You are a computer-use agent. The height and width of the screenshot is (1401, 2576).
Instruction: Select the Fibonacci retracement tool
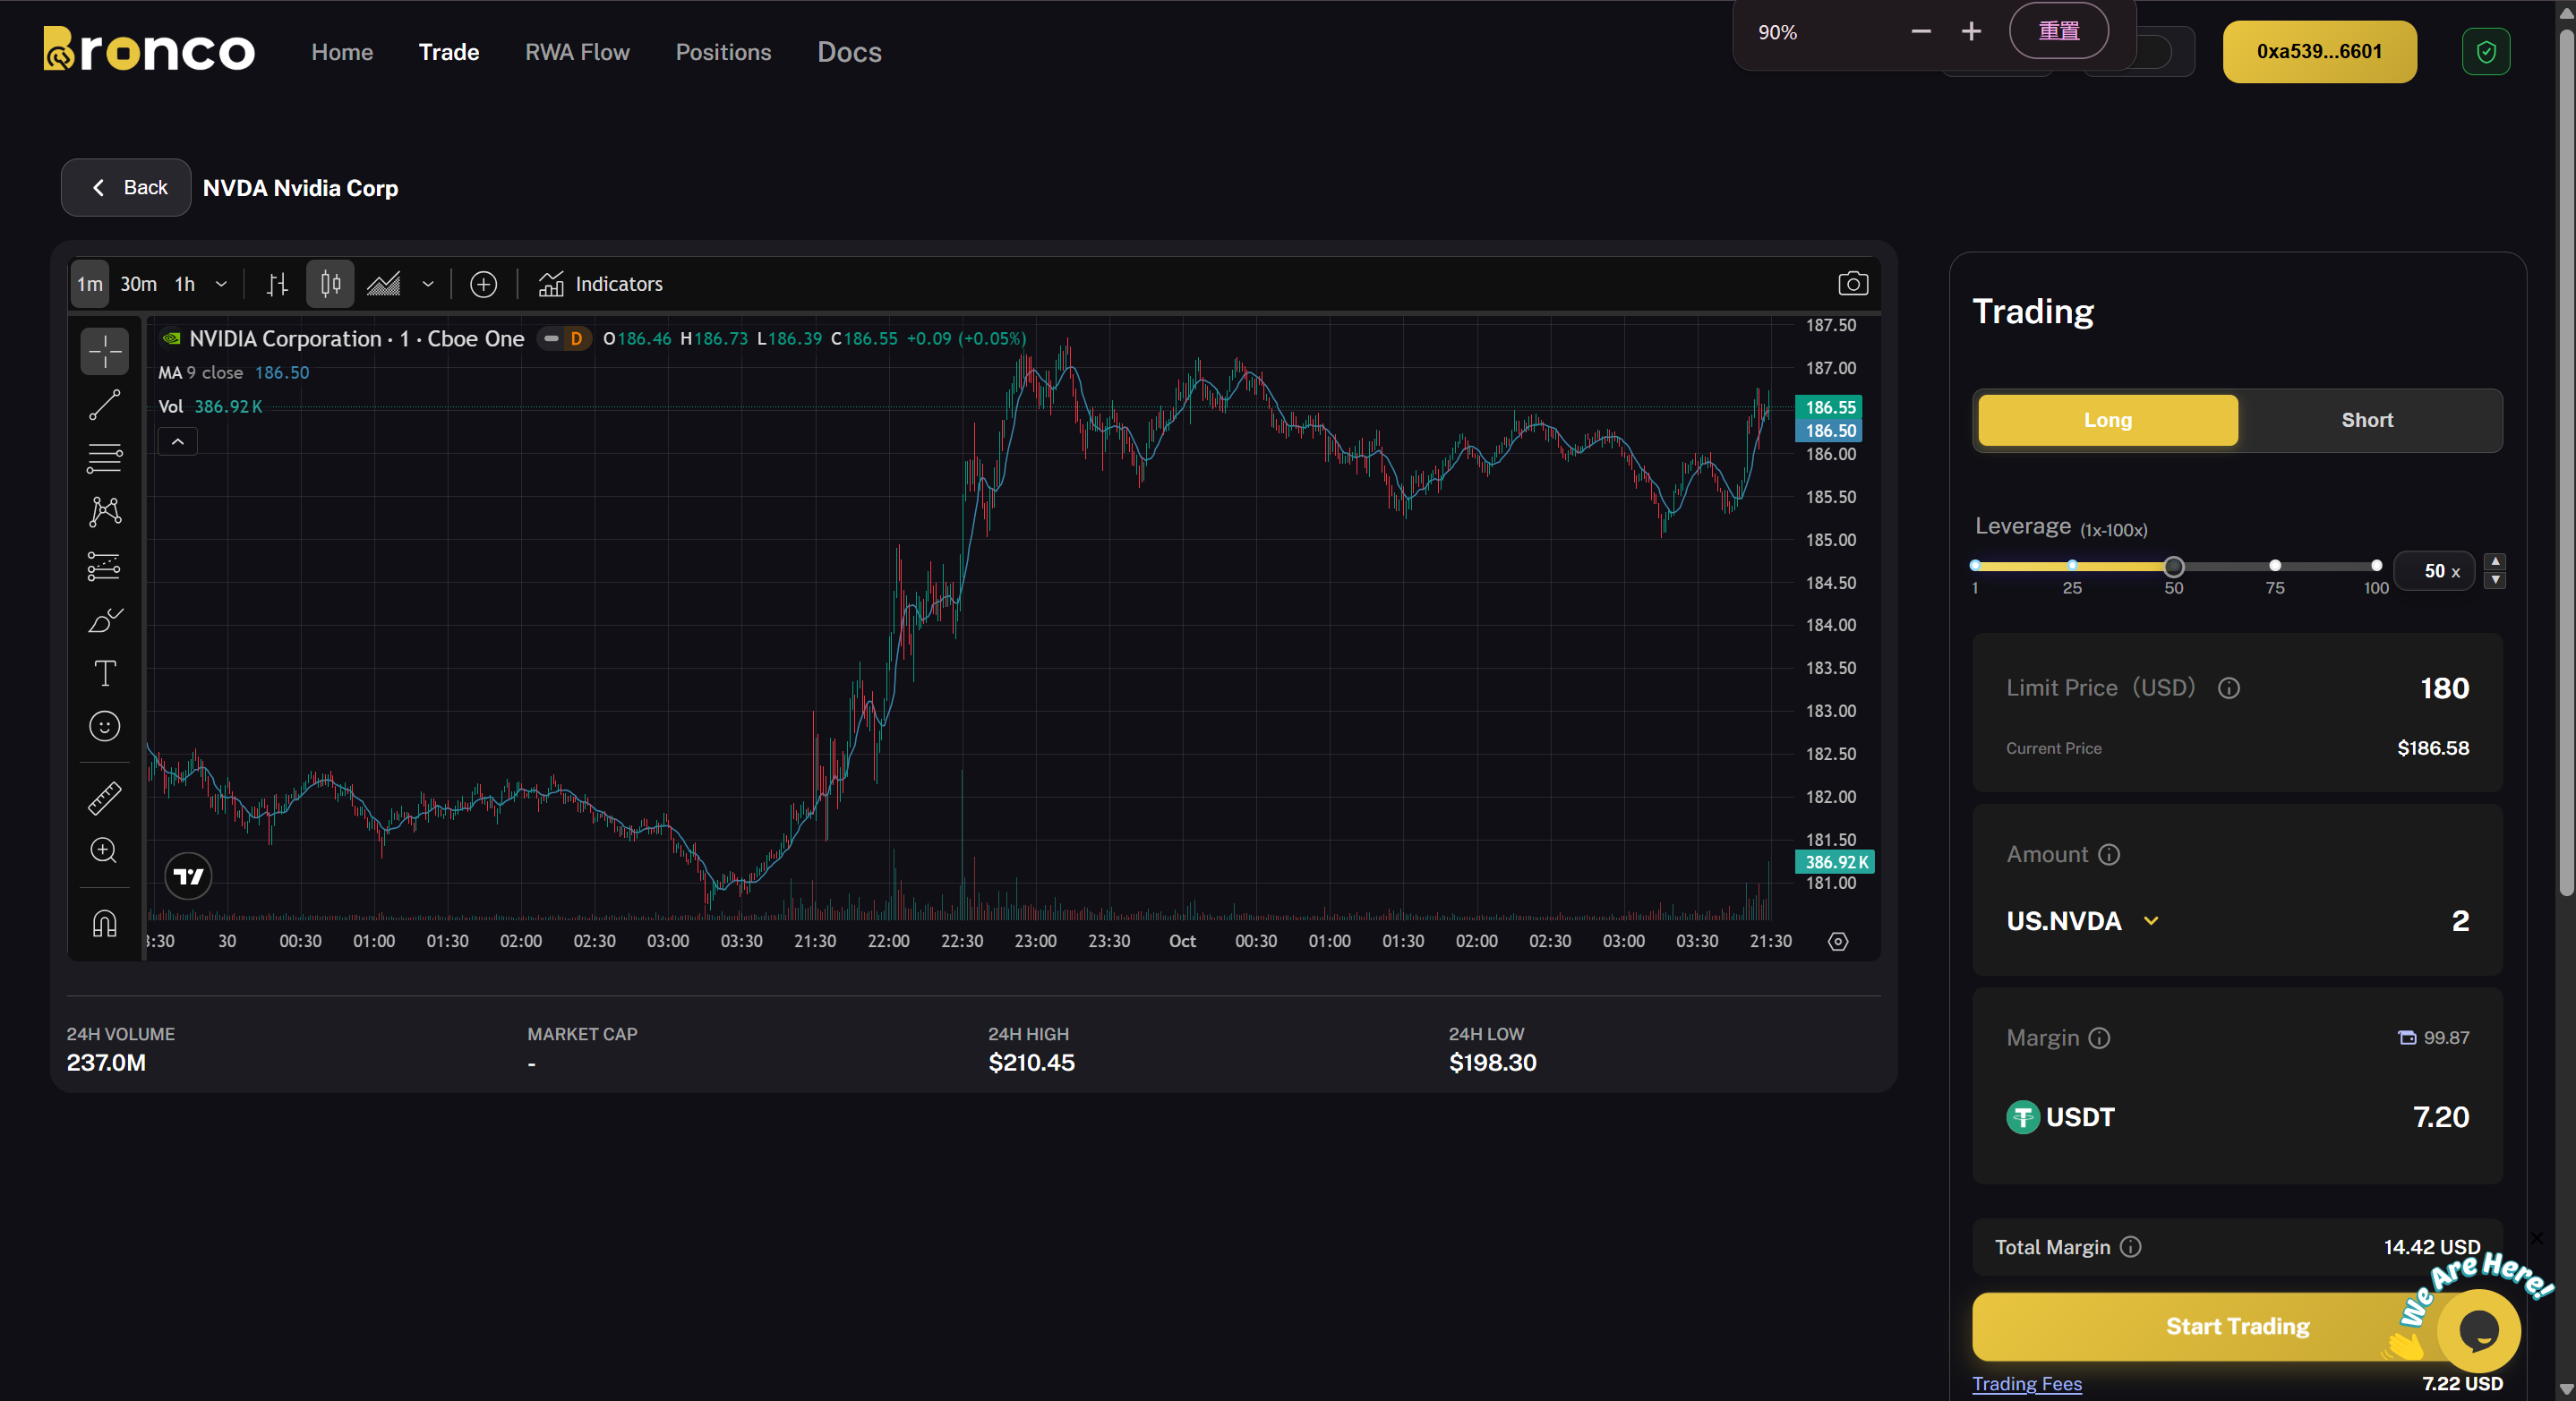104,459
